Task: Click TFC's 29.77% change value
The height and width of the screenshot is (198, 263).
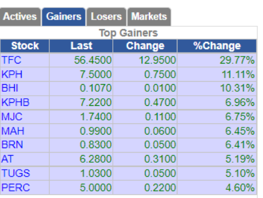Action: click(237, 60)
